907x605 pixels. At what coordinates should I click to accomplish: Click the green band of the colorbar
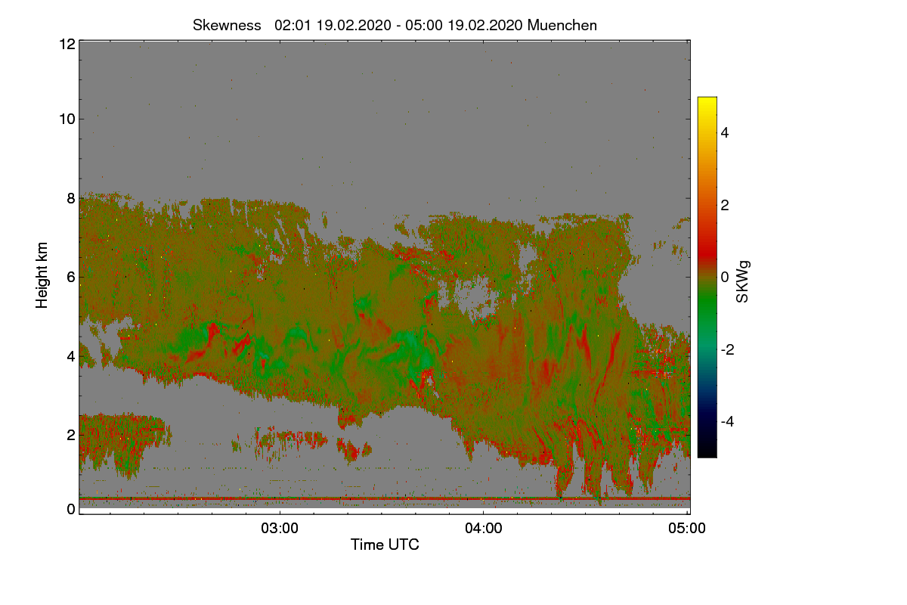[707, 310]
